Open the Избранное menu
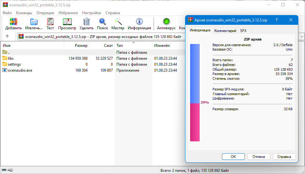Image resolution: width=305 pixels, height=174 pixels. tap(68, 13)
